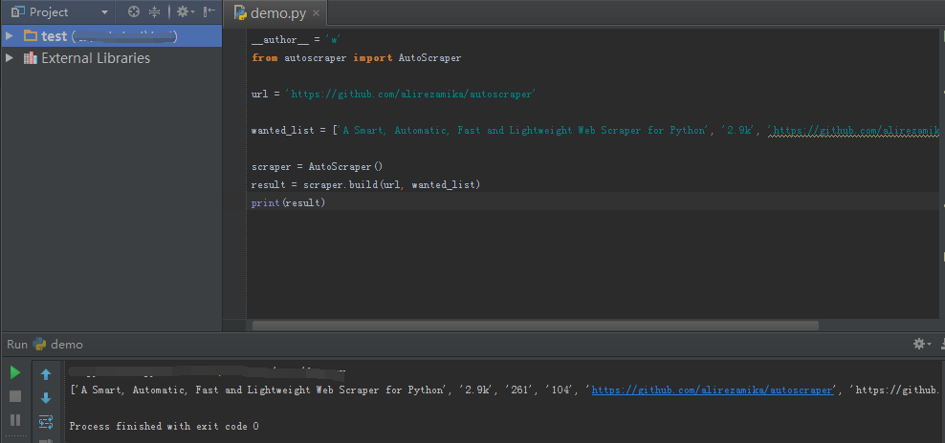Screen dimensions: 945x443
Task: Expand the test project folder
Action: 10,36
